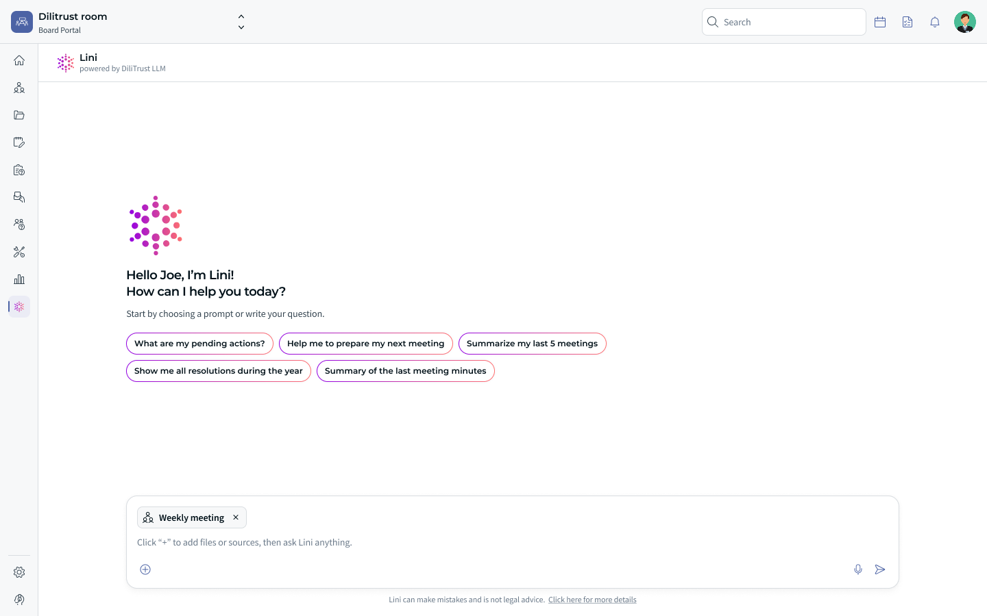Viewport: 987px width, 616px height.
Task: Open the documents folder icon in the sidebar
Action: coord(19,115)
